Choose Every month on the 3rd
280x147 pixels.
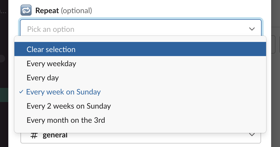tap(66, 120)
